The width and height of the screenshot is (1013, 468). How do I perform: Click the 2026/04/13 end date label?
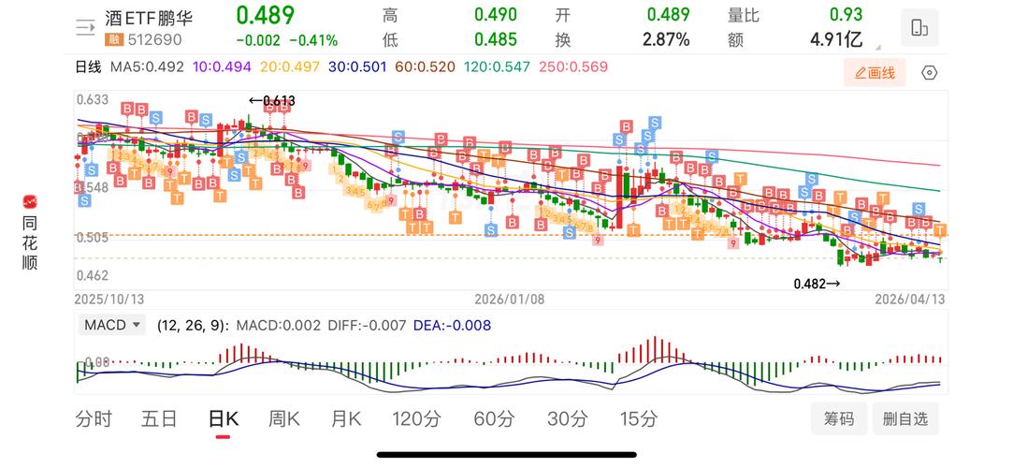click(x=909, y=300)
